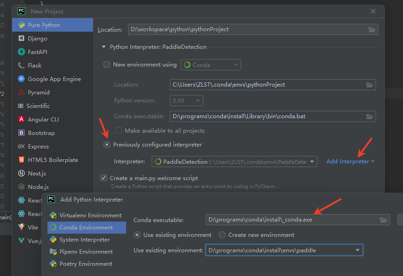Screen dimensions: 403x276
Task: Click the PyCharm icon in New Project title
Action: tap(21, 11)
